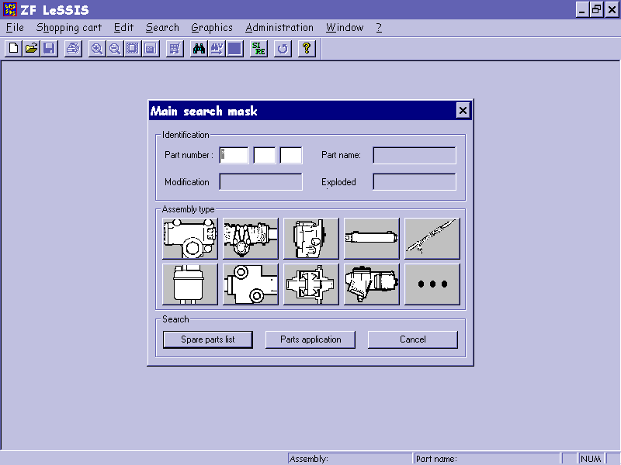This screenshot has height=465, width=621.
Task: Select the valve block assembly type
Action: (x=251, y=284)
